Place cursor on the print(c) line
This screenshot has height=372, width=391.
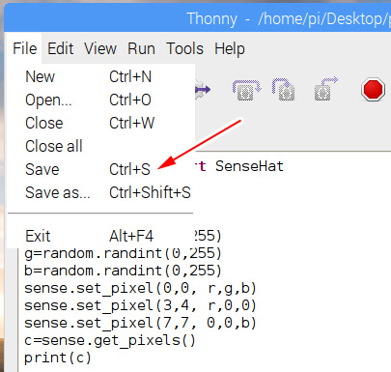(x=58, y=358)
